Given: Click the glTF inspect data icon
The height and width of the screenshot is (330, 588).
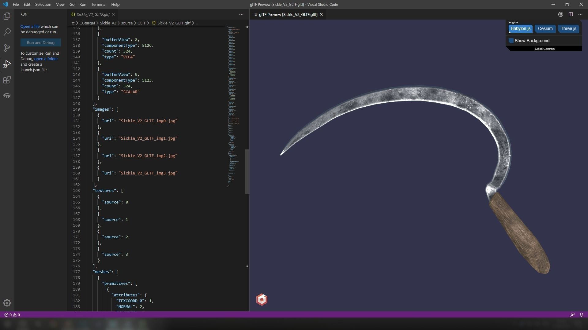Looking at the screenshot, I should point(561,14).
